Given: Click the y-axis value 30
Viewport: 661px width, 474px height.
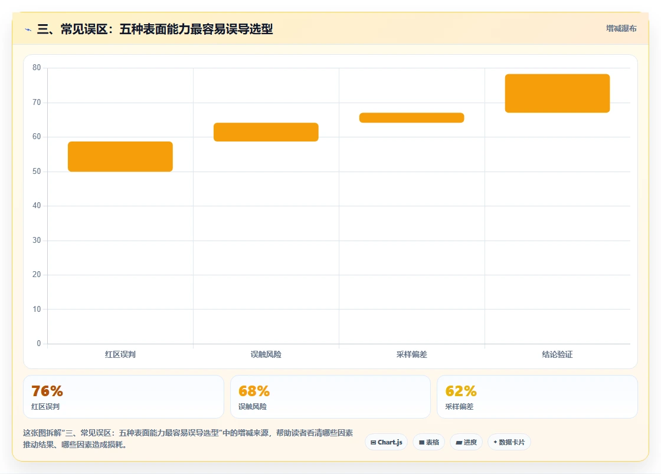Looking at the screenshot, I should coord(37,241).
